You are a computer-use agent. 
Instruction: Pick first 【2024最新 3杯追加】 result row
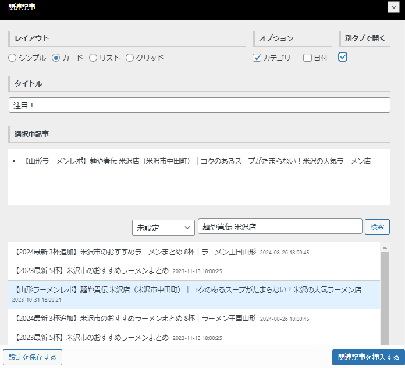coord(194,252)
